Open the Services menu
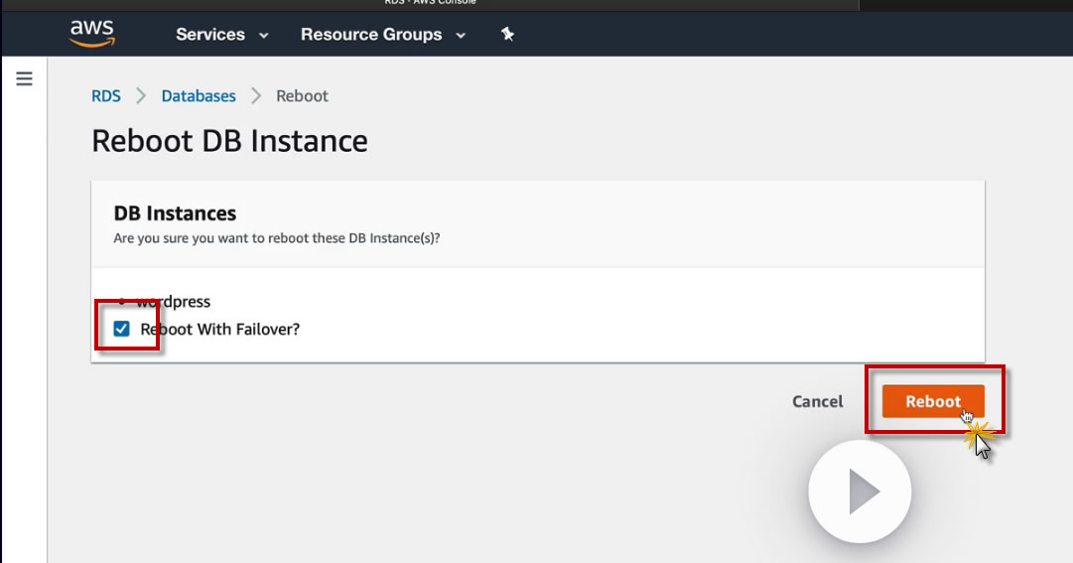The image size is (1073, 563). coord(210,34)
